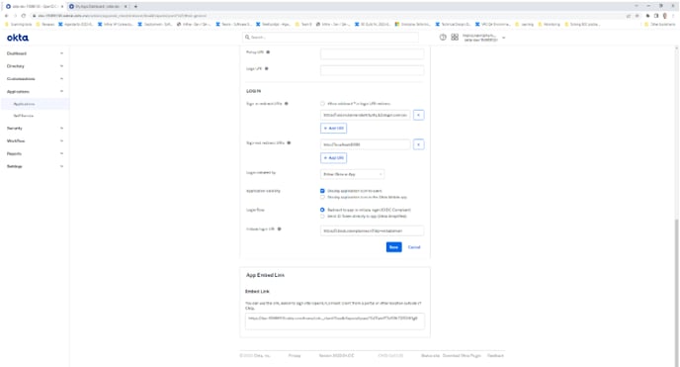Open Feedback link in footer
This screenshot has height=367, width=680.
coord(495,355)
